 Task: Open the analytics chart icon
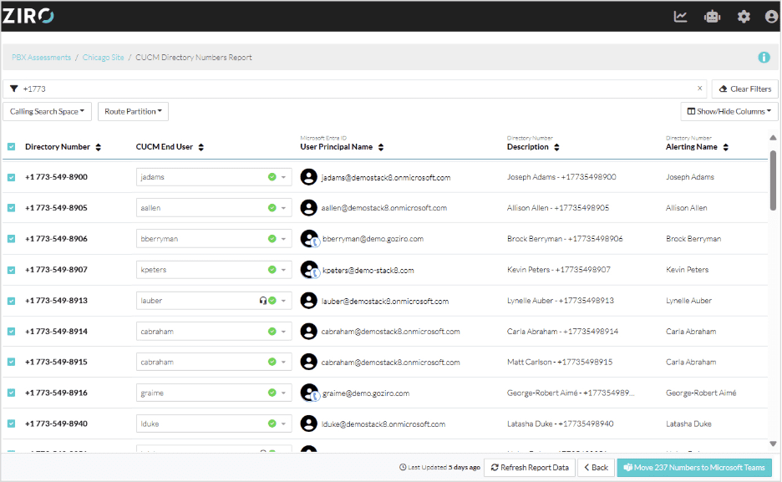click(x=680, y=17)
